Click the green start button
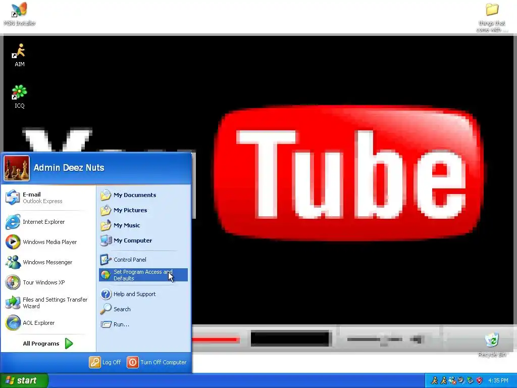The image size is (517, 388). pos(24,380)
